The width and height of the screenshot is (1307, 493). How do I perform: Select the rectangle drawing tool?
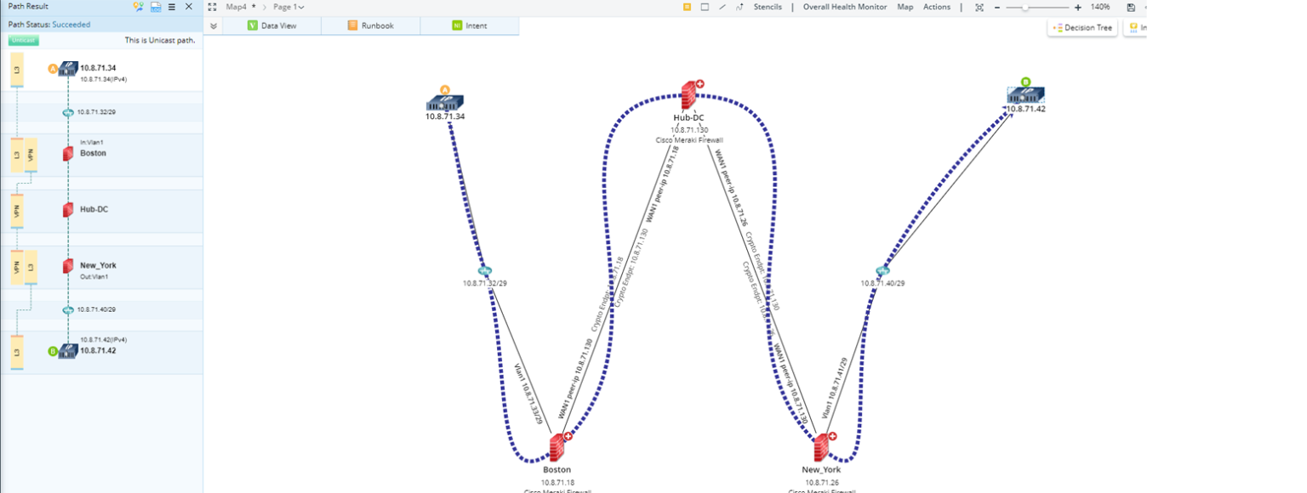(x=704, y=7)
